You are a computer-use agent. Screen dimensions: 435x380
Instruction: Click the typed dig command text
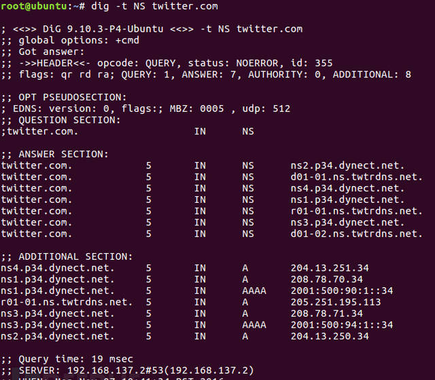click(154, 6)
